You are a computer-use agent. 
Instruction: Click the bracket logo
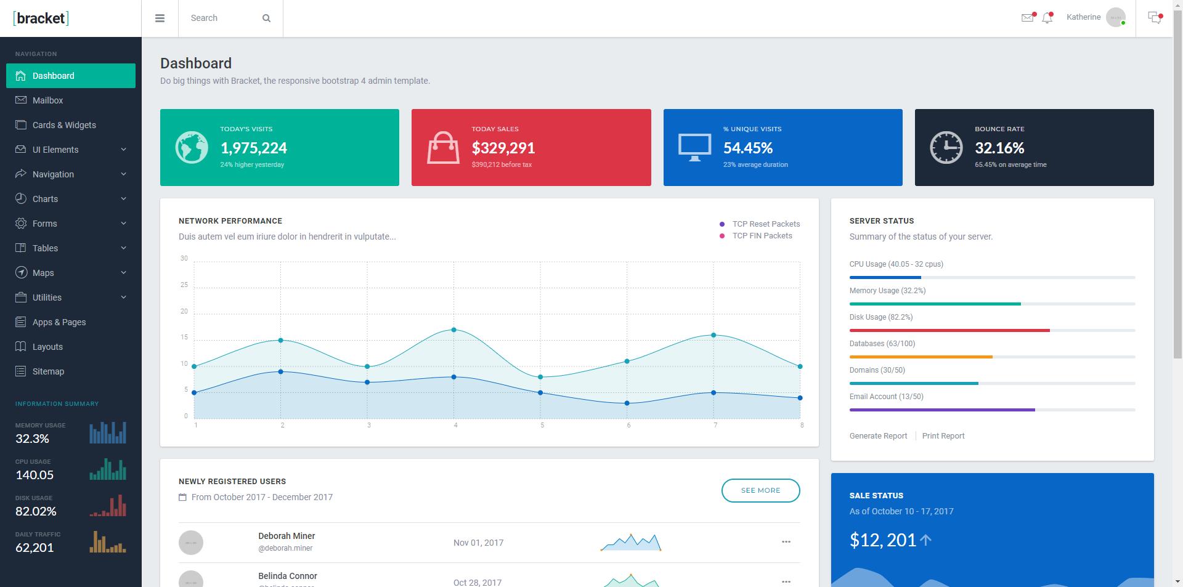click(41, 18)
